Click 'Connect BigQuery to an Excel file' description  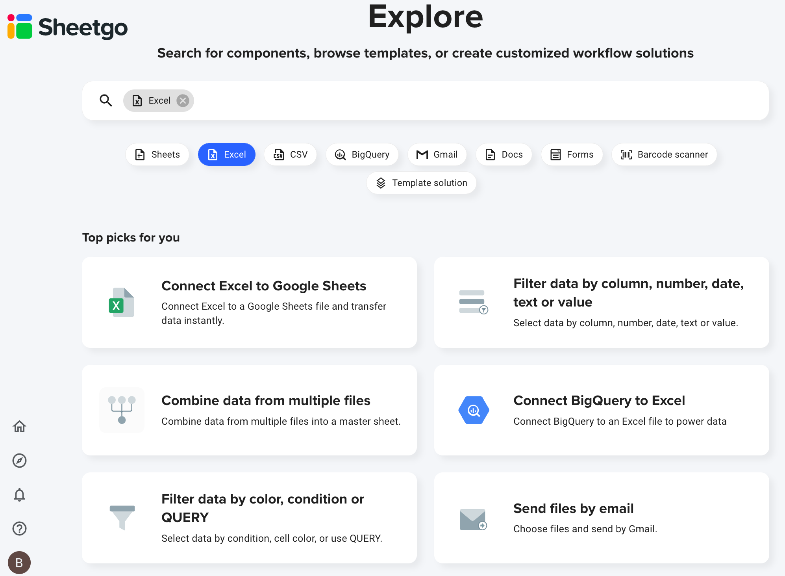click(x=620, y=421)
